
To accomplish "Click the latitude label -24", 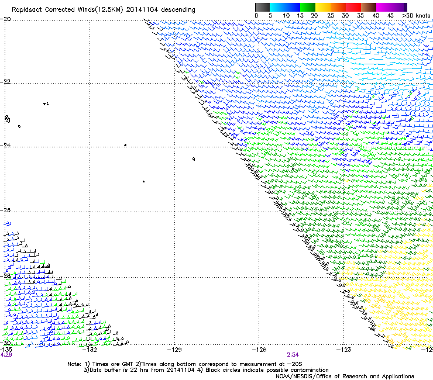I will point(5,146).
